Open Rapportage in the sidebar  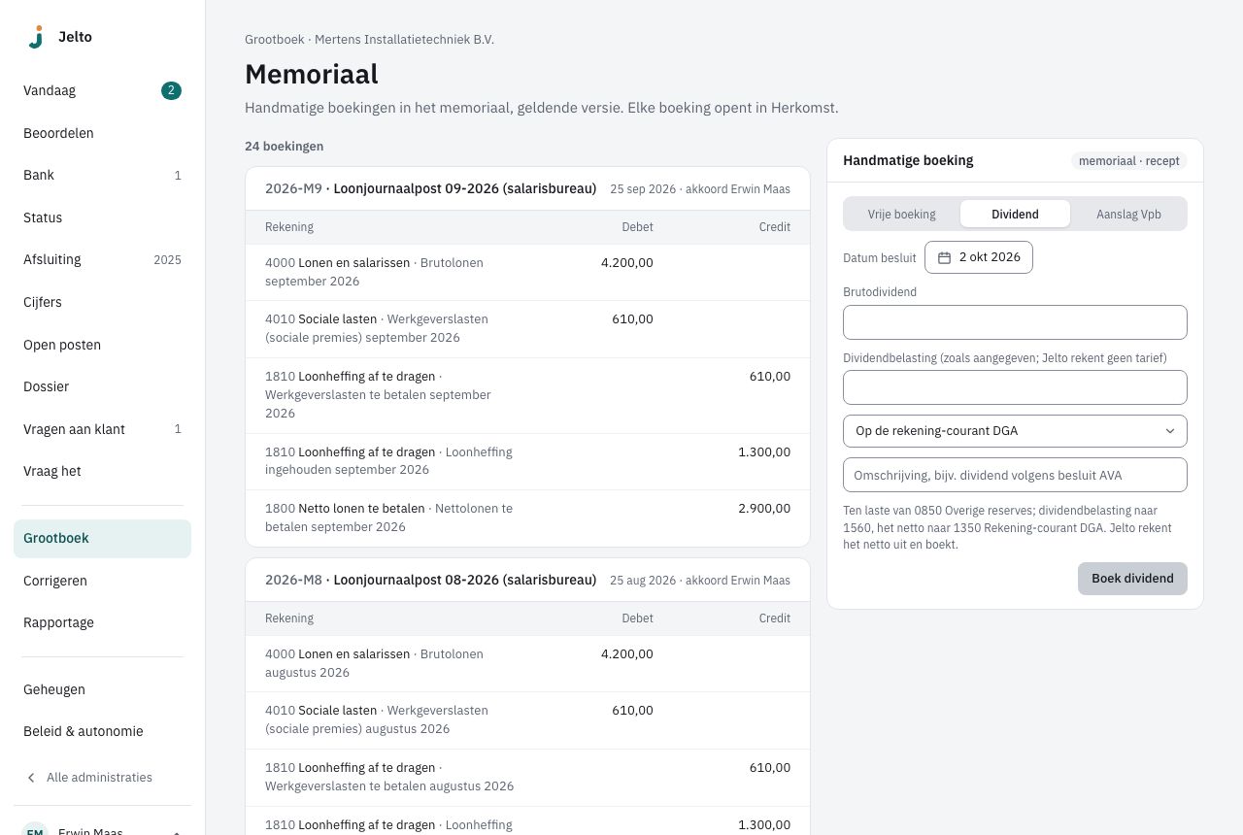102,622
